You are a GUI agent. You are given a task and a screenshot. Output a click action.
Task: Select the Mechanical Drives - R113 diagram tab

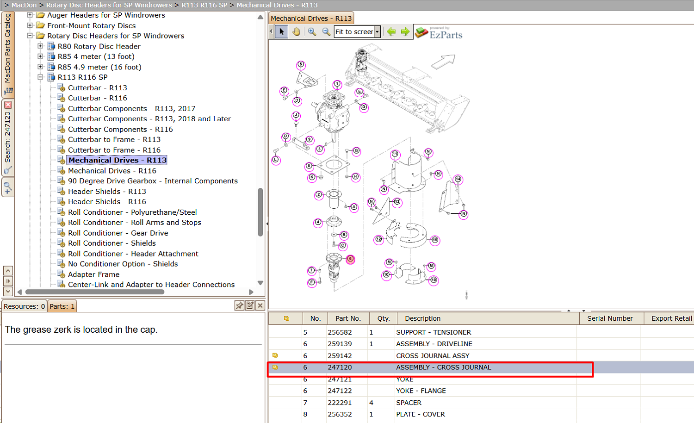coord(311,19)
